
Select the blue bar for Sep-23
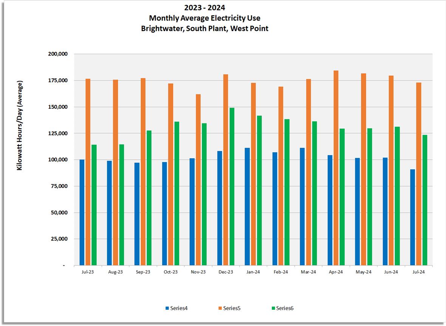[137, 214]
